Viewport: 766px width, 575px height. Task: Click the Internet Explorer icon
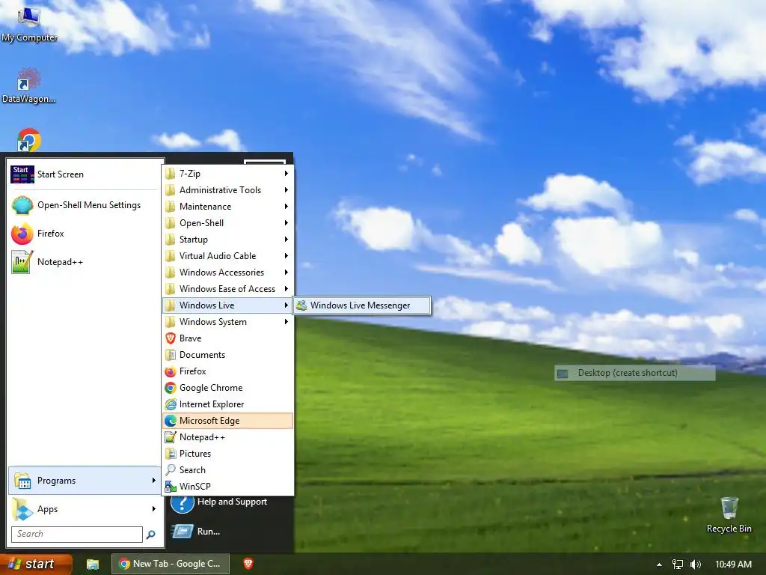171,404
